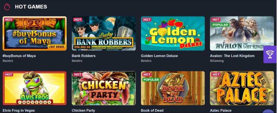Click HOT badge on #buyBonus of Maya
Screen dimensions: 277x113
coord(9,20)
